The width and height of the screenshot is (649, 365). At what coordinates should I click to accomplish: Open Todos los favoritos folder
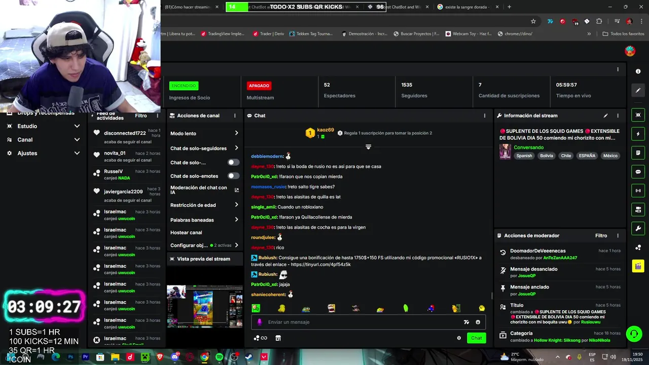click(623, 34)
